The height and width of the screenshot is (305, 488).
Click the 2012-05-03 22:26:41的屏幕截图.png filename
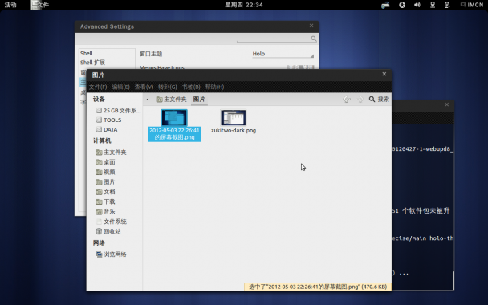point(174,134)
